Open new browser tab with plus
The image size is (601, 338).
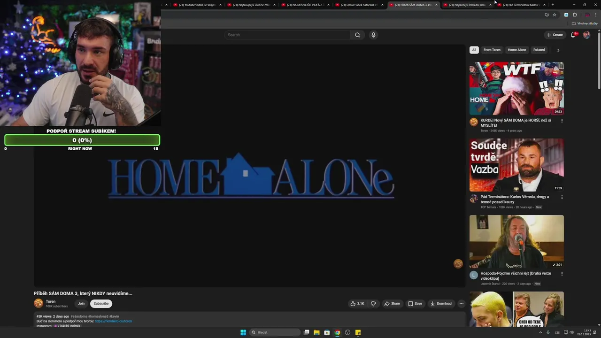pyautogui.click(x=553, y=5)
